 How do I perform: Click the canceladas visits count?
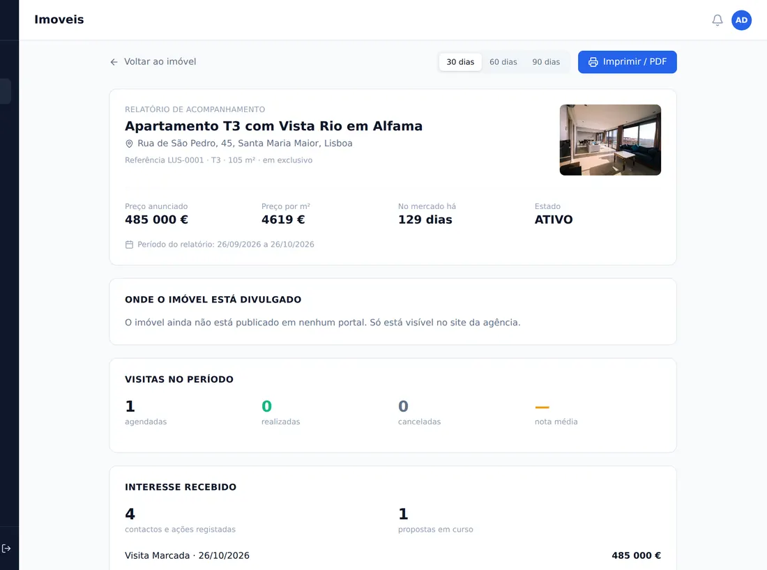point(403,406)
